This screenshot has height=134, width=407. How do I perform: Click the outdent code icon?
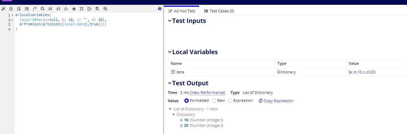tap(11, 9)
